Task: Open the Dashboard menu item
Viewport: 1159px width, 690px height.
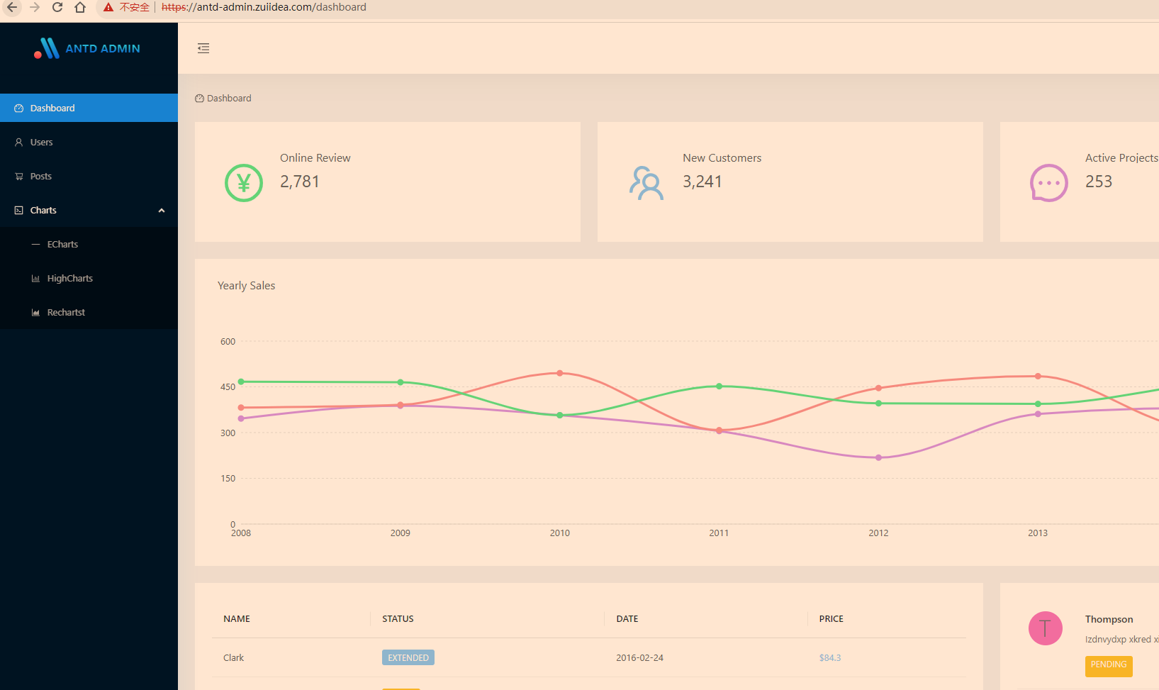Action: (89, 108)
